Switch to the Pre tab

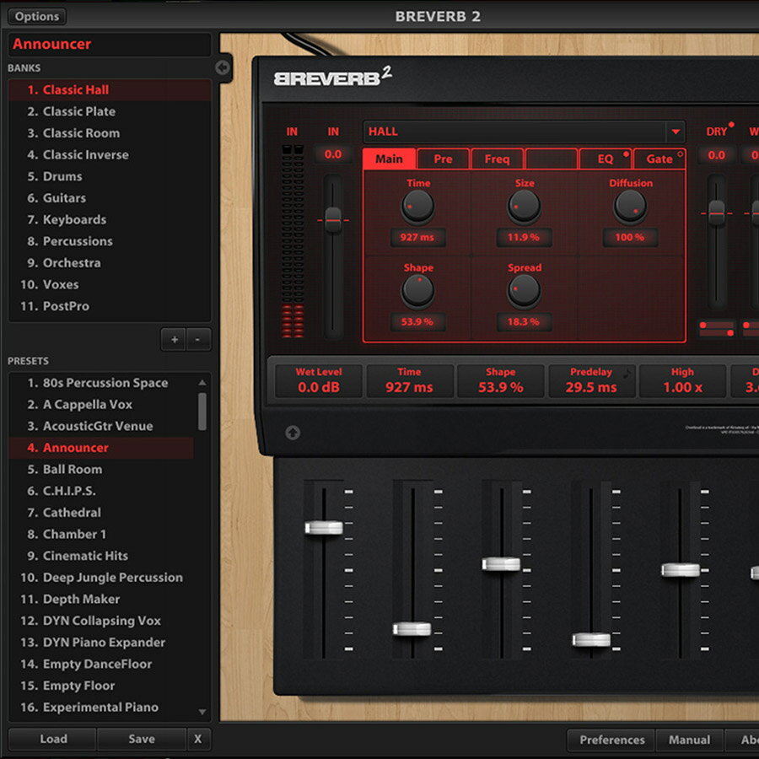click(x=443, y=159)
